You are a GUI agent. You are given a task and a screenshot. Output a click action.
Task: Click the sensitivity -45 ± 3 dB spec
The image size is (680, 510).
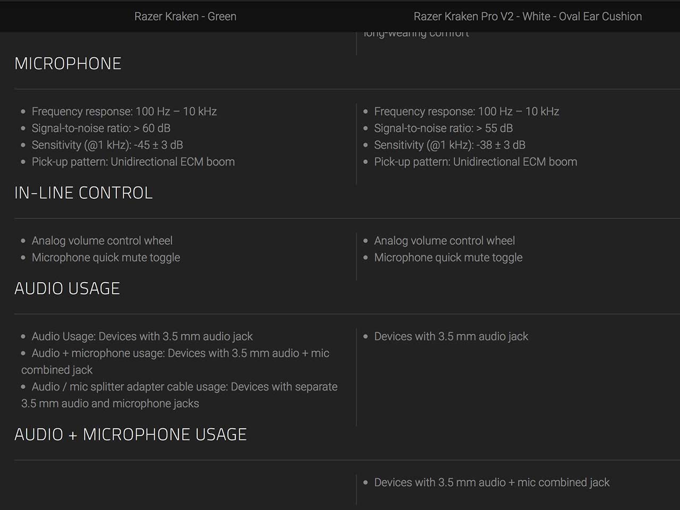click(x=107, y=145)
